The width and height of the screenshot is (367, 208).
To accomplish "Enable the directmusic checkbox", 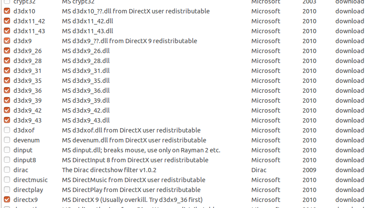I will click(7, 180).
